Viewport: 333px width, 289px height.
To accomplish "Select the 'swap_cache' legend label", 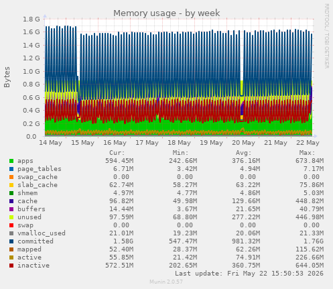I will point(38,177).
